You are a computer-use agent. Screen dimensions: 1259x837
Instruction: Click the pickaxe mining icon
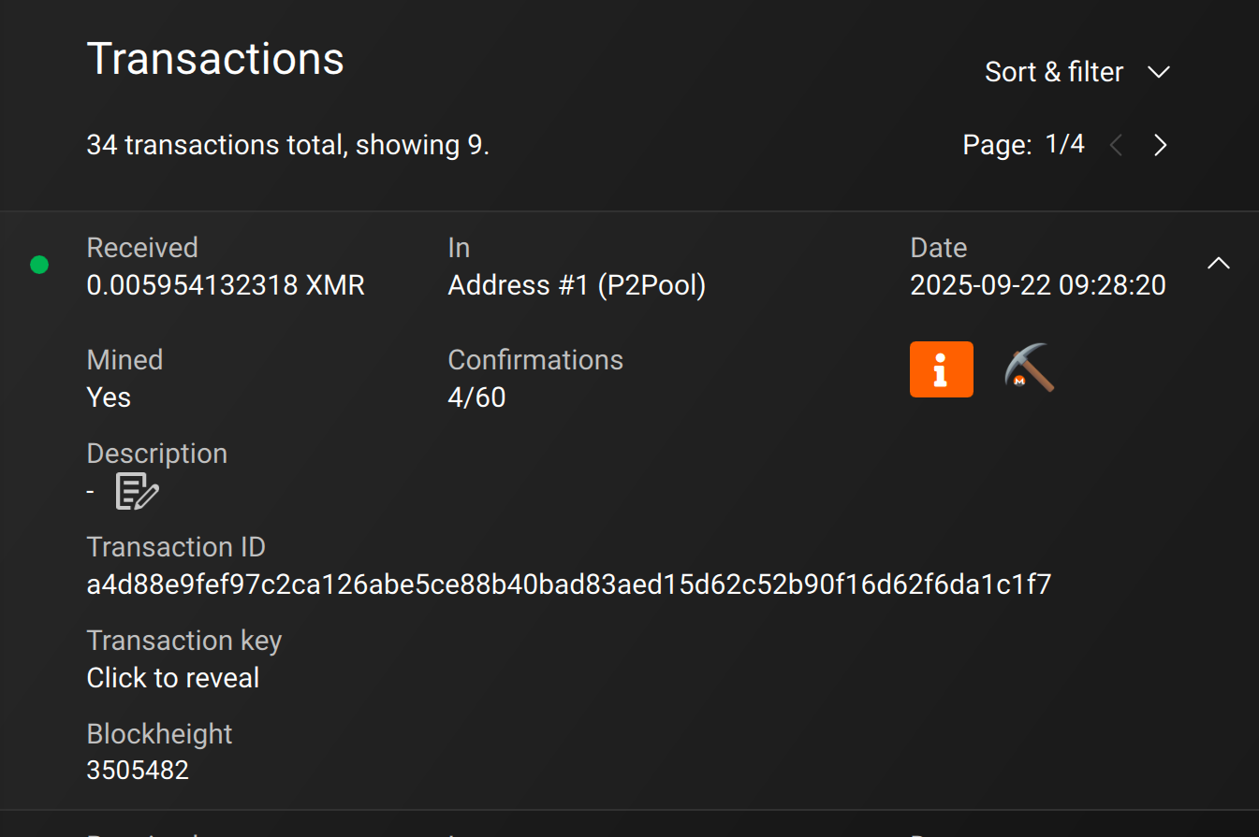coord(1029,368)
